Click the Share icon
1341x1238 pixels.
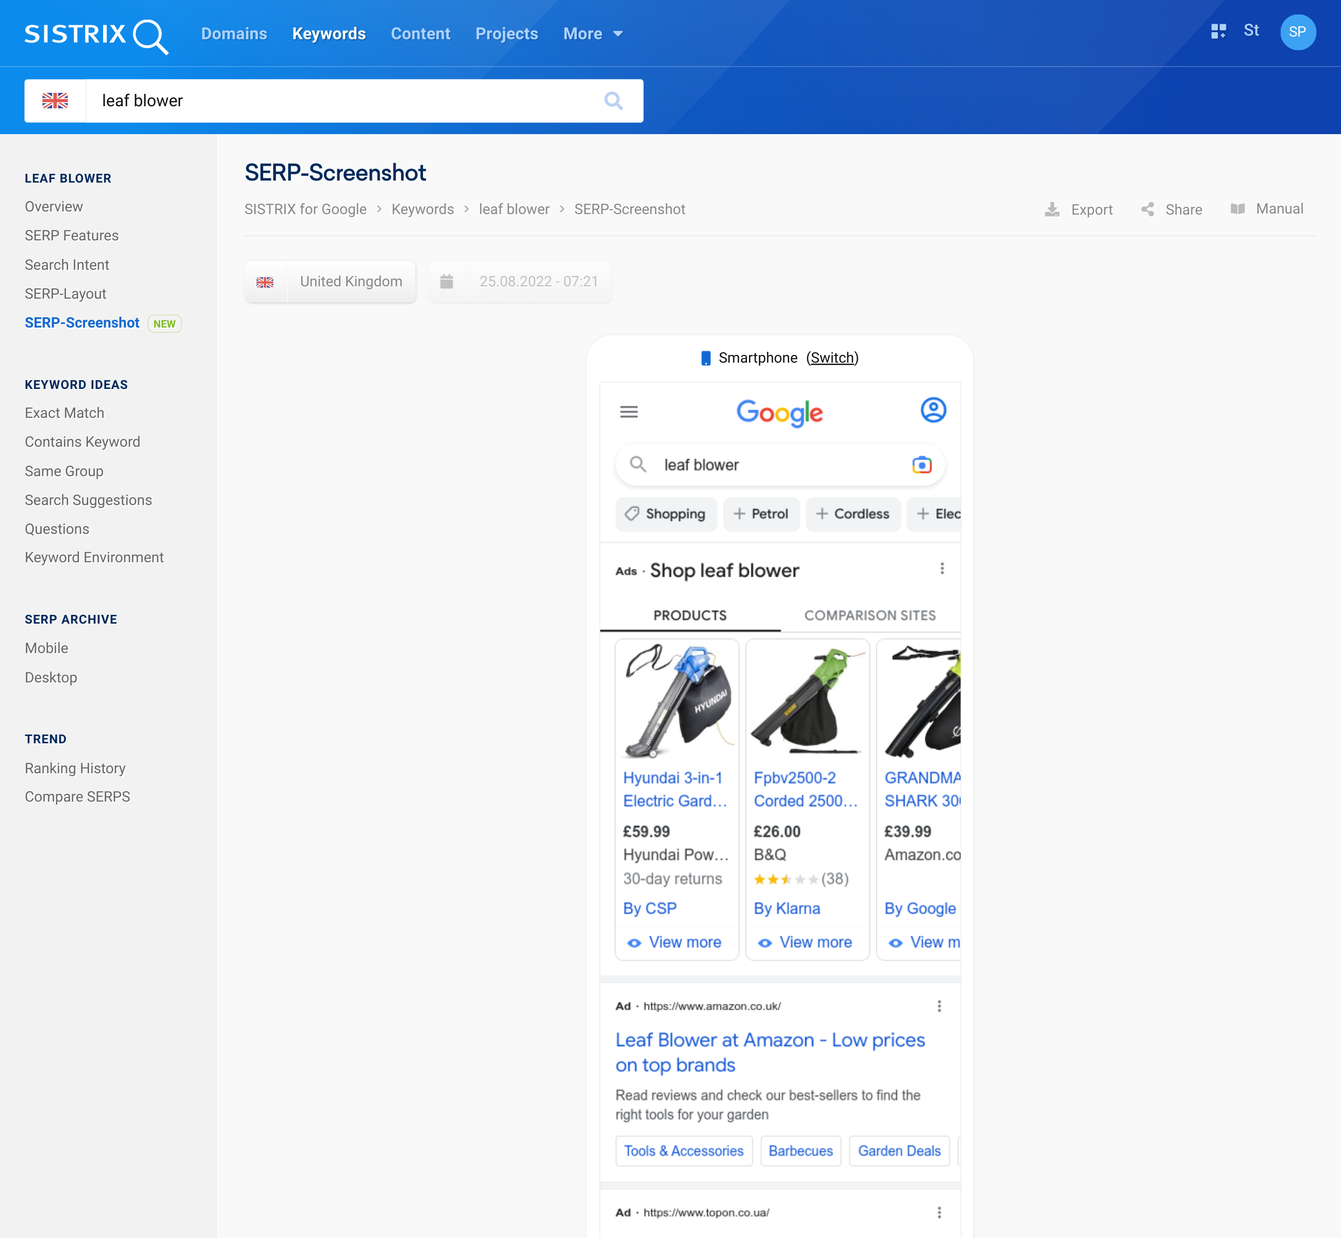click(x=1148, y=209)
